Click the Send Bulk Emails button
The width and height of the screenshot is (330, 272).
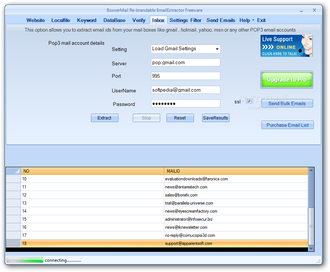[x=287, y=103]
